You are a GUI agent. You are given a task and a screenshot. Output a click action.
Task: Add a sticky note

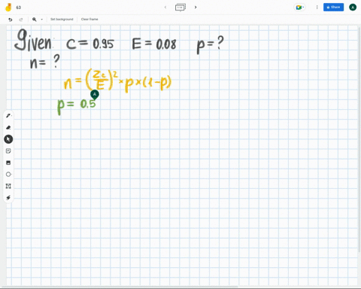[8, 151]
